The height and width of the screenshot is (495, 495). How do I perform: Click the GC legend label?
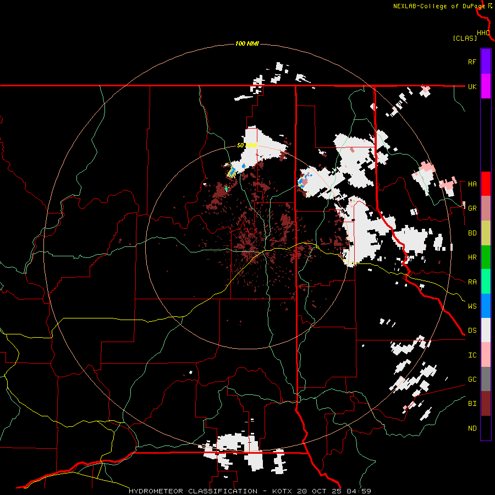pyautogui.click(x=472, y=379)
